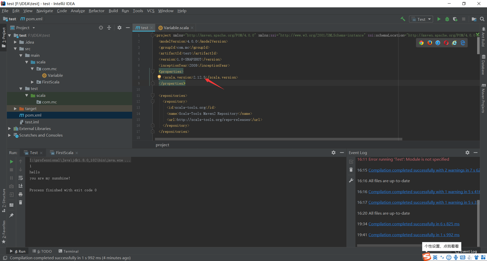Toggle Project tool window side tab
The height and width of the screenshot is (261, 487).
click(x=4, y=37)
